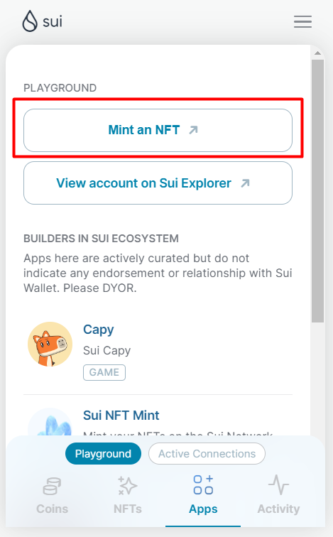The width and height of the screenshot is (333, 537).
Task: Open the hamburger menu
Action: [302, 21]
